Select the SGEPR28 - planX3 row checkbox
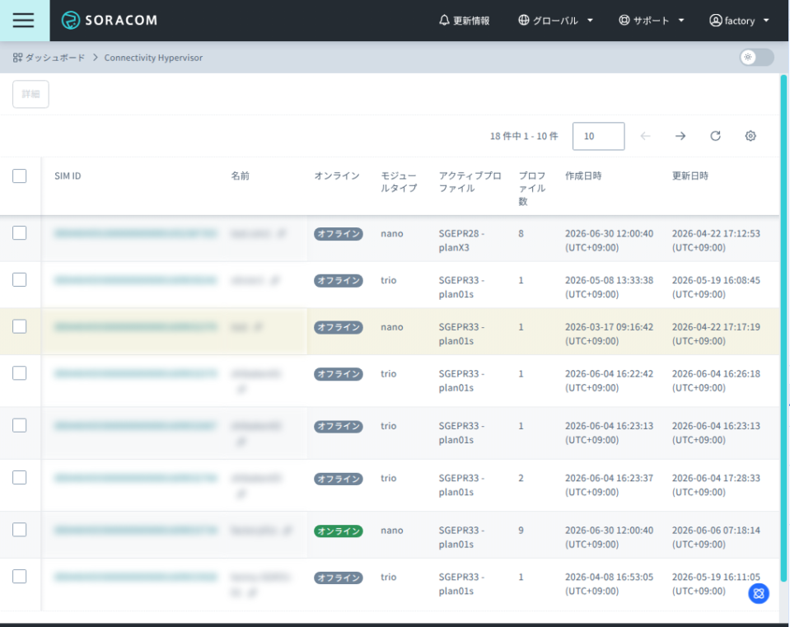This screenshot has height=627, width=790. pos(20,233)
